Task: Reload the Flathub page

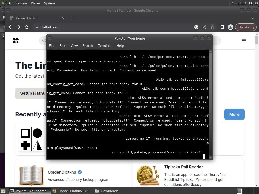Action: [x=27, y=27]
